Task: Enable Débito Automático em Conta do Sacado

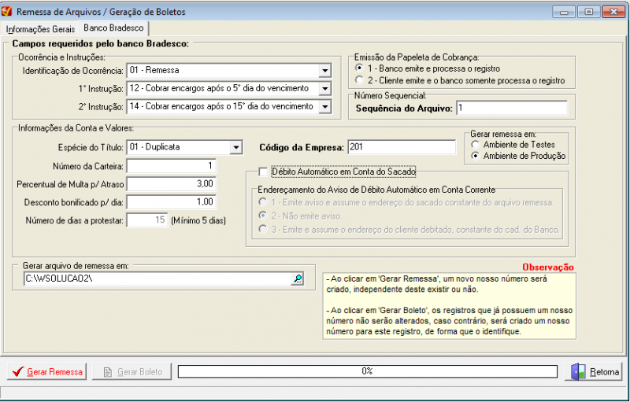Action: click(x=263, y=171)
